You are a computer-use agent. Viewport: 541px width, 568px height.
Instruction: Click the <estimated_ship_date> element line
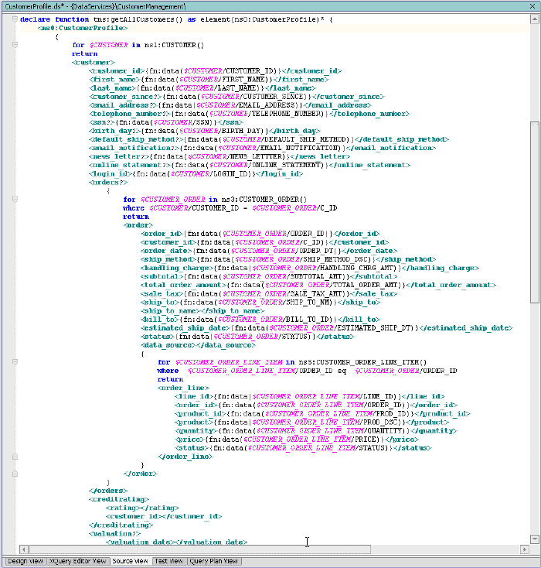point(327,328)
